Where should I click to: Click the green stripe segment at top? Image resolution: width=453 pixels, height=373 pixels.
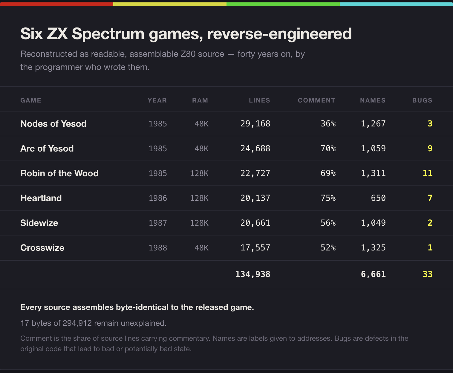pyautogui.click(x=283, y=4)
